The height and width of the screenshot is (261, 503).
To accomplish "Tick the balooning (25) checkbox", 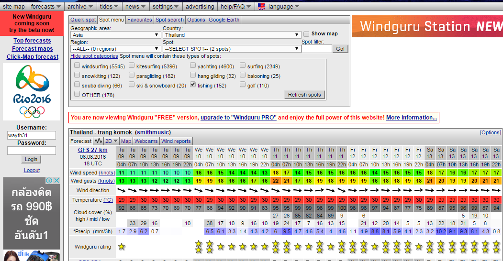I will tap(243, 75).
